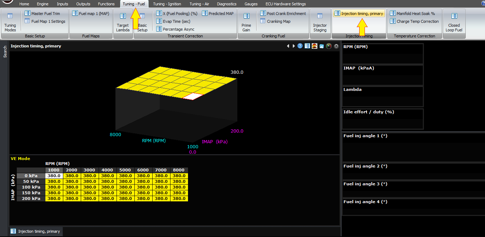Click the gauge dial icon in panel header
This screenshot has width=485, height=237.
329,46
